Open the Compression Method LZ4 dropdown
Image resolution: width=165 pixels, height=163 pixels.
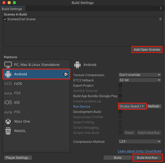[140, 142]
